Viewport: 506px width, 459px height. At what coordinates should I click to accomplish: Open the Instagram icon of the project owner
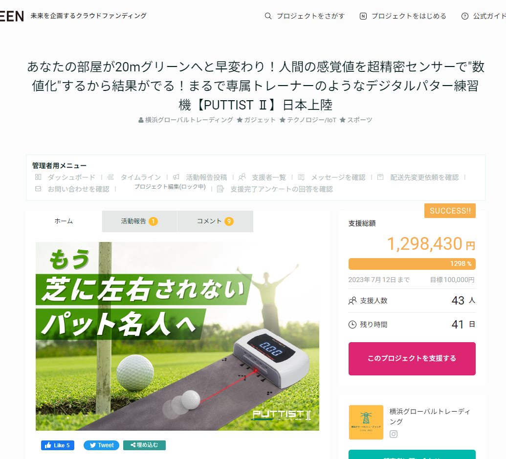pyautogui.click(x=394, y=434)
